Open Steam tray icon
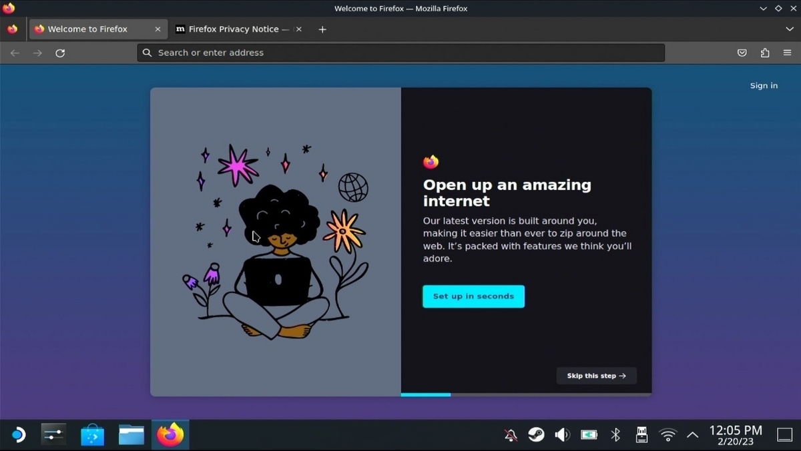Viewport: 801px width, 451px height. tap(536, 435)
